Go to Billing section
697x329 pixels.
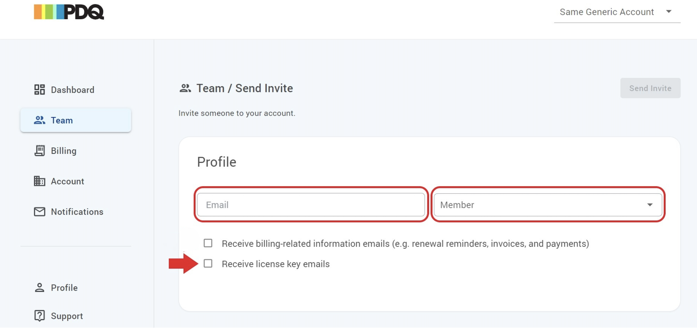76,151
